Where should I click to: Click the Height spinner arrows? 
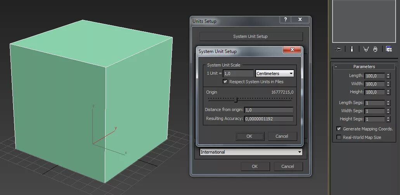388,92
